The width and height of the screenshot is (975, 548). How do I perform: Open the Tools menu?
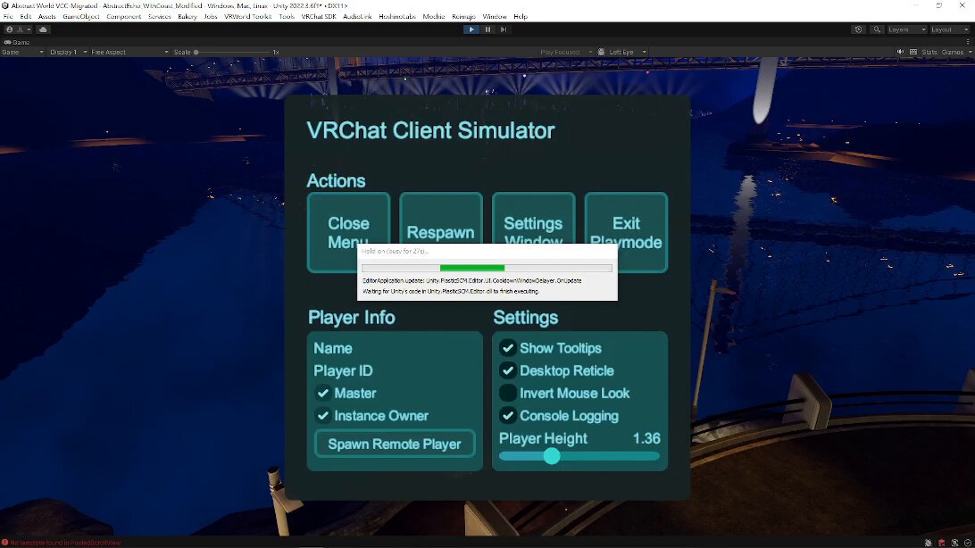pos(287,17)
